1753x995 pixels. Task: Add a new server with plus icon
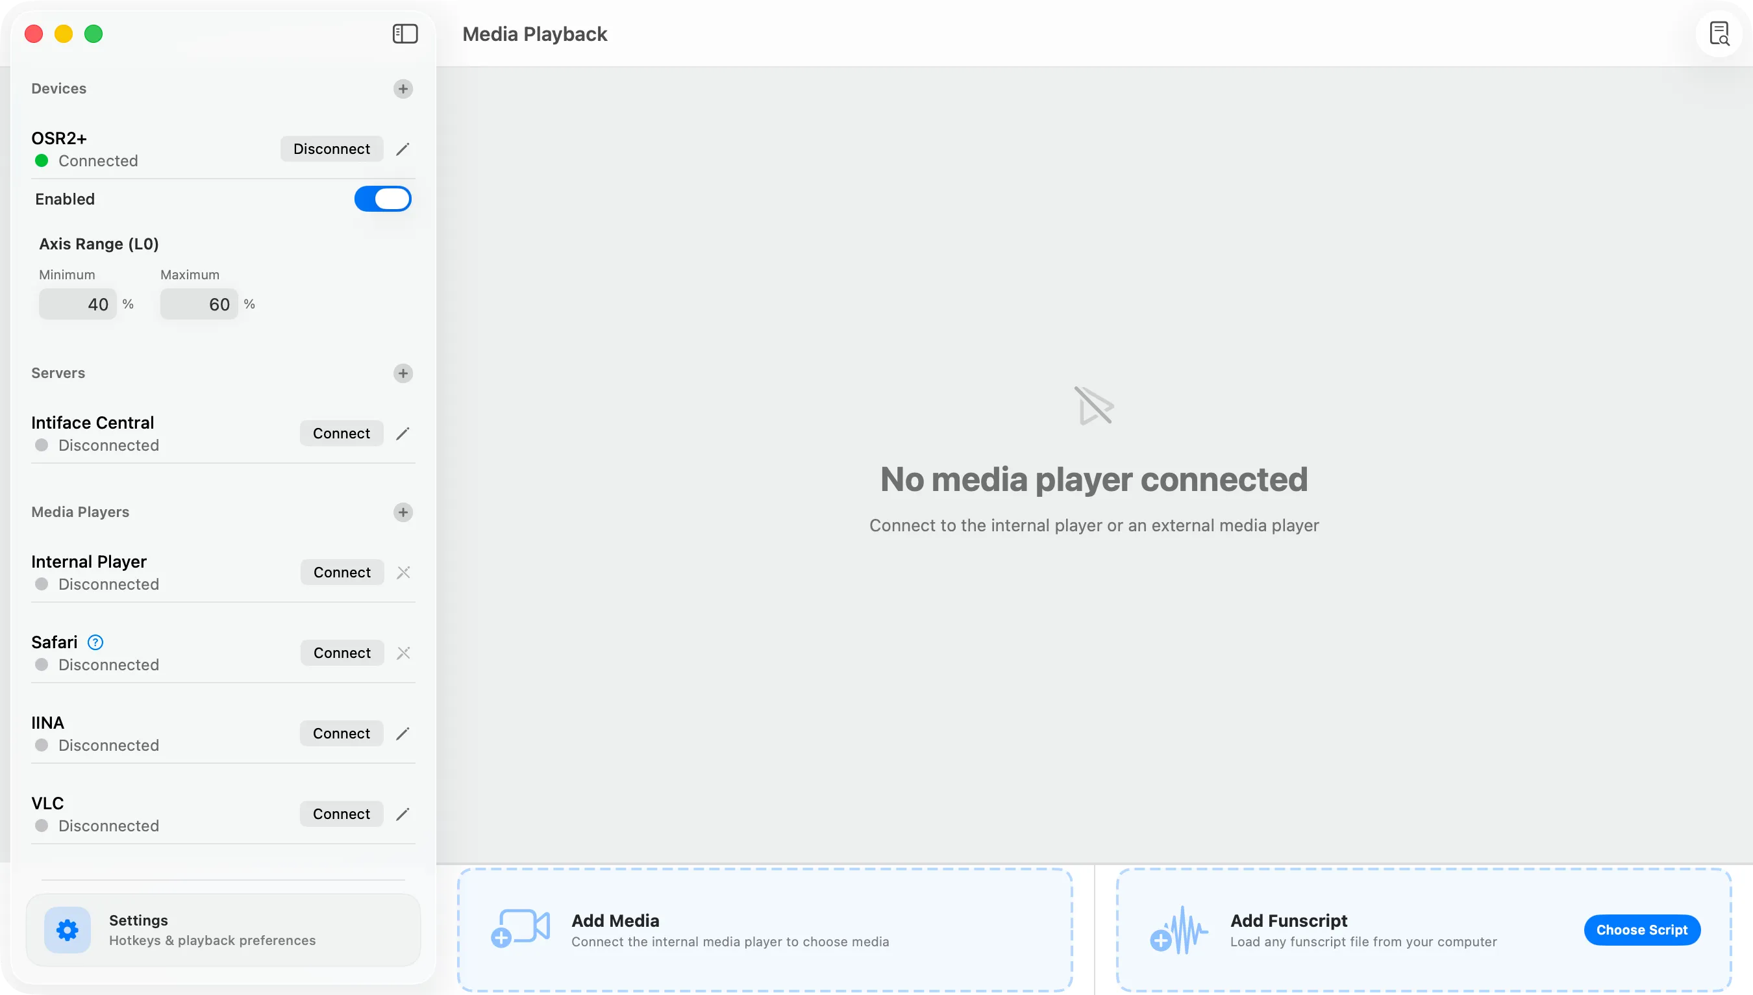(403, 373)
